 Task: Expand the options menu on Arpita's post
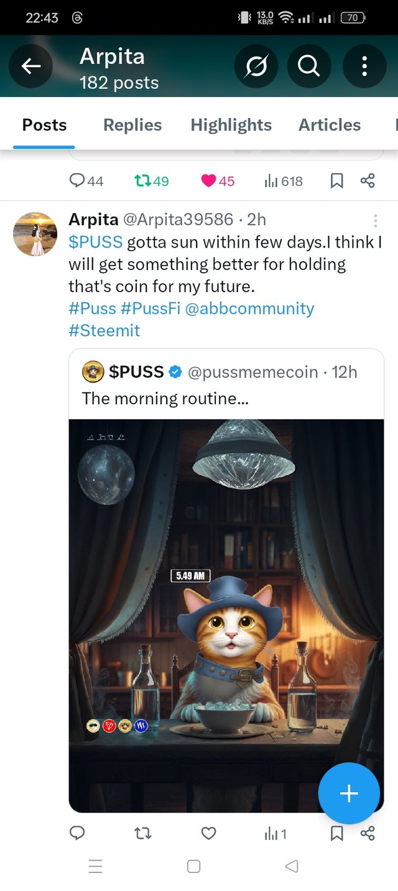[375, 221]
